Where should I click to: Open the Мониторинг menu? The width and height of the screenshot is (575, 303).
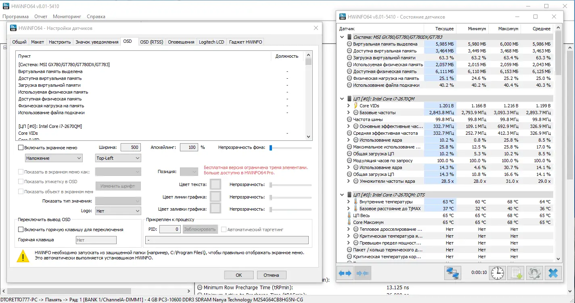[67, 17]
